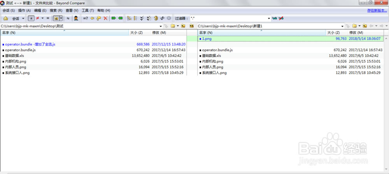Click the Copy to Right green arrows icon
The image size is (389, 174).
[x=114, y=18]
